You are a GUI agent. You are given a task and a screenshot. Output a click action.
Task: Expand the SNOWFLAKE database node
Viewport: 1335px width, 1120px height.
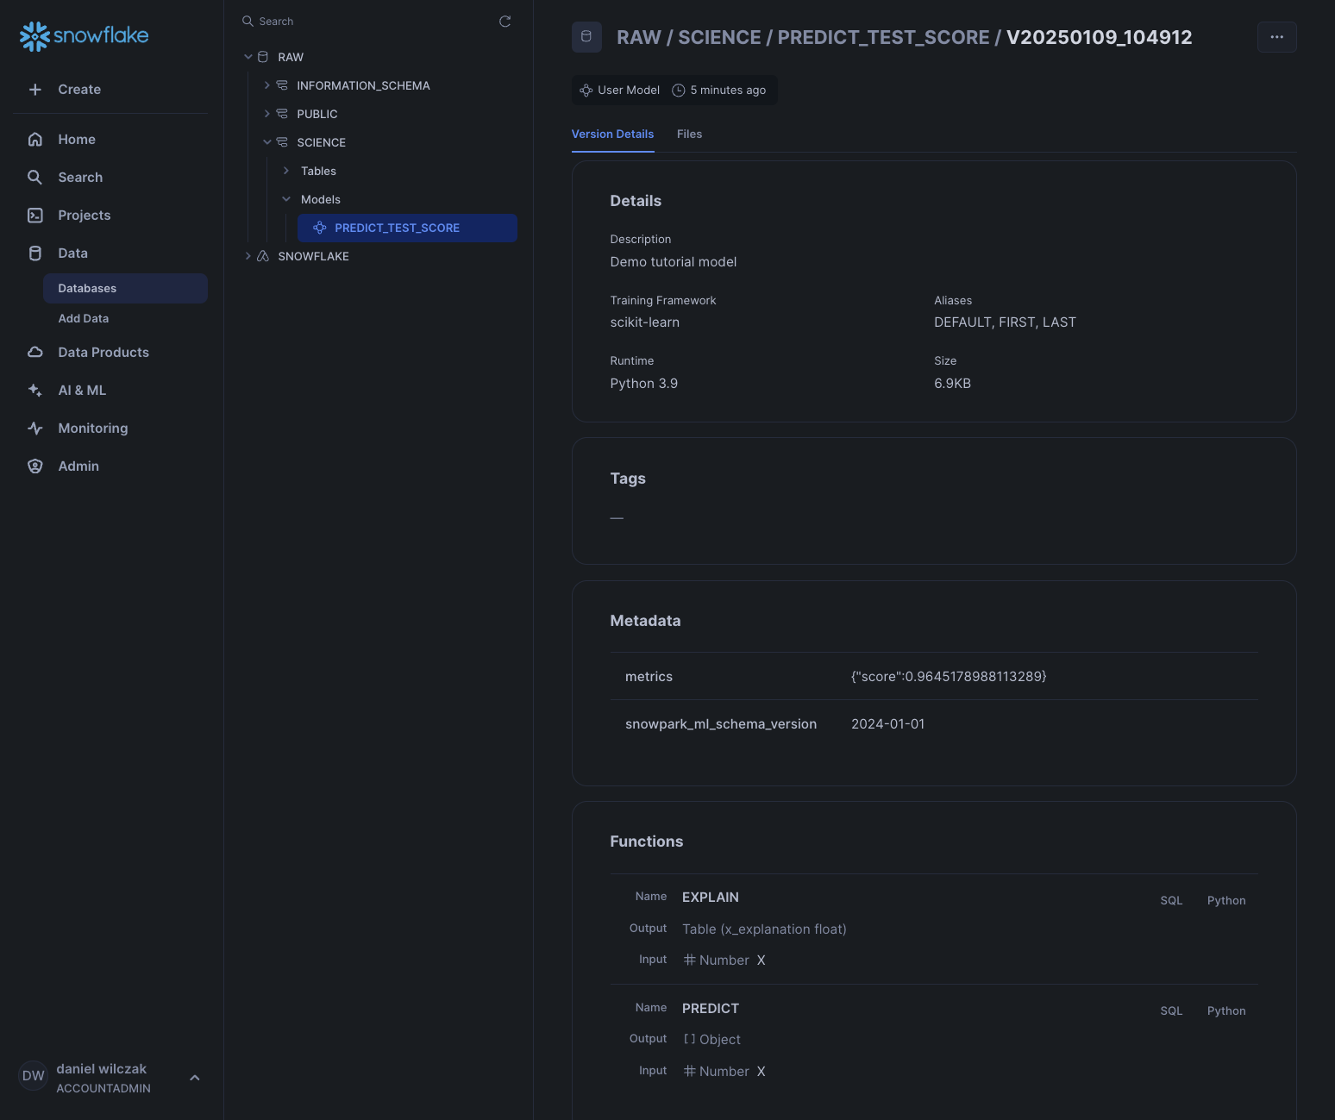(248, 256)
